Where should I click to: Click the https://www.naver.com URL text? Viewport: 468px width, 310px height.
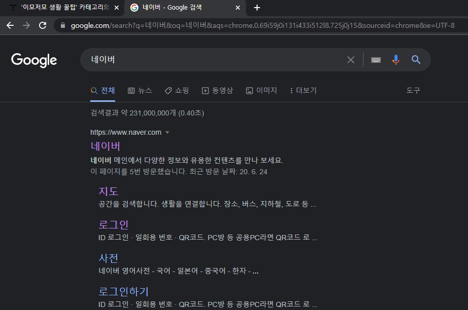point(126,132)
